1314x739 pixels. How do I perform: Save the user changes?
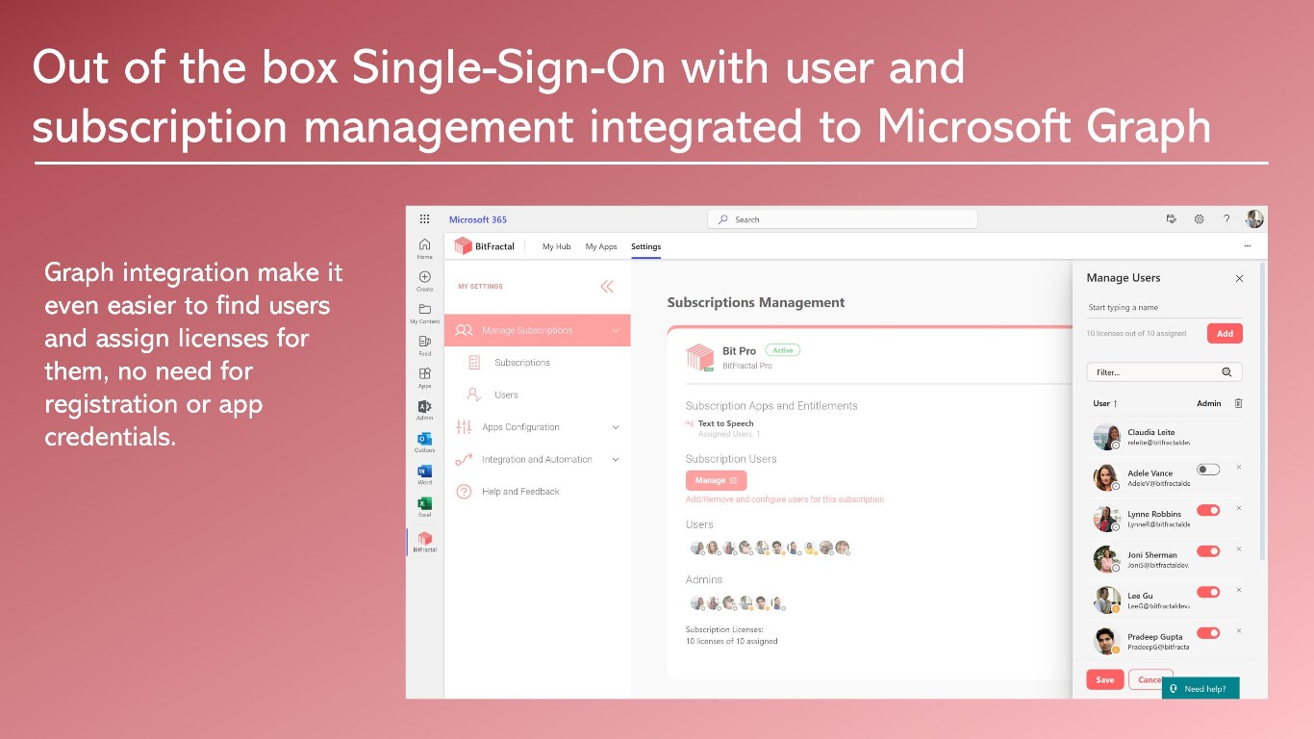(1105, 679)
